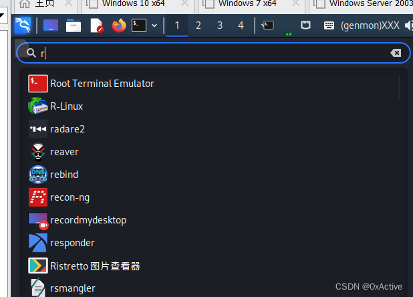
Task: Click the results list scrollbar
Action: point(400,88)
